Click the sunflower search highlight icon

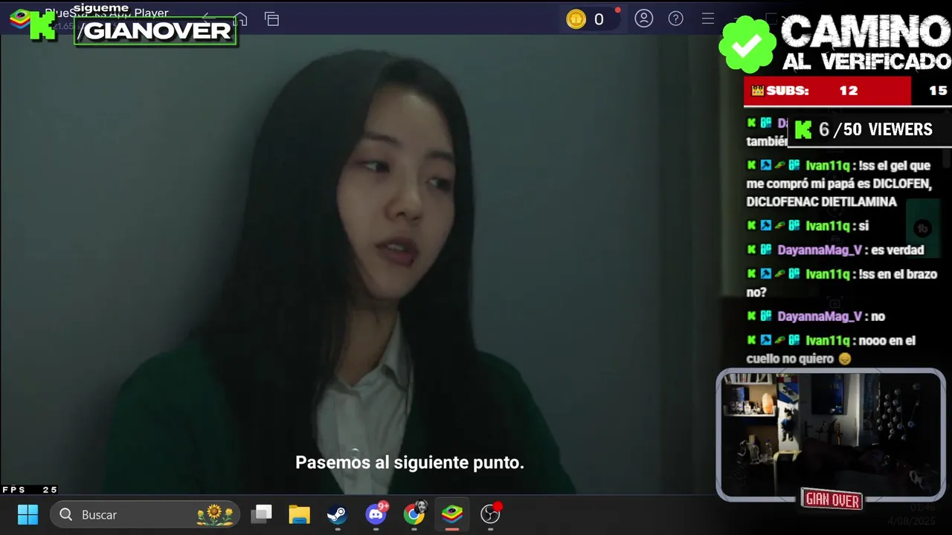click(214, 514)
